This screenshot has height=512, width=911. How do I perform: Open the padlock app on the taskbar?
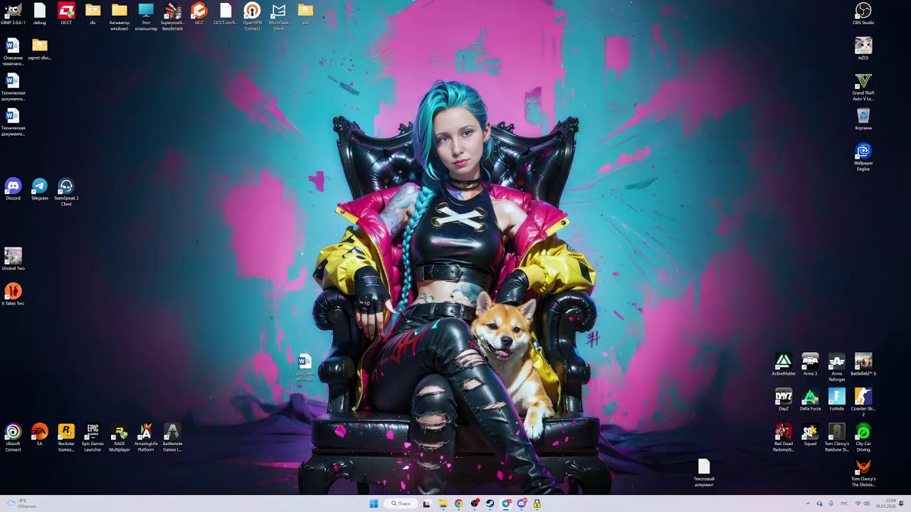pyautogui.click(x=537, y=503)
